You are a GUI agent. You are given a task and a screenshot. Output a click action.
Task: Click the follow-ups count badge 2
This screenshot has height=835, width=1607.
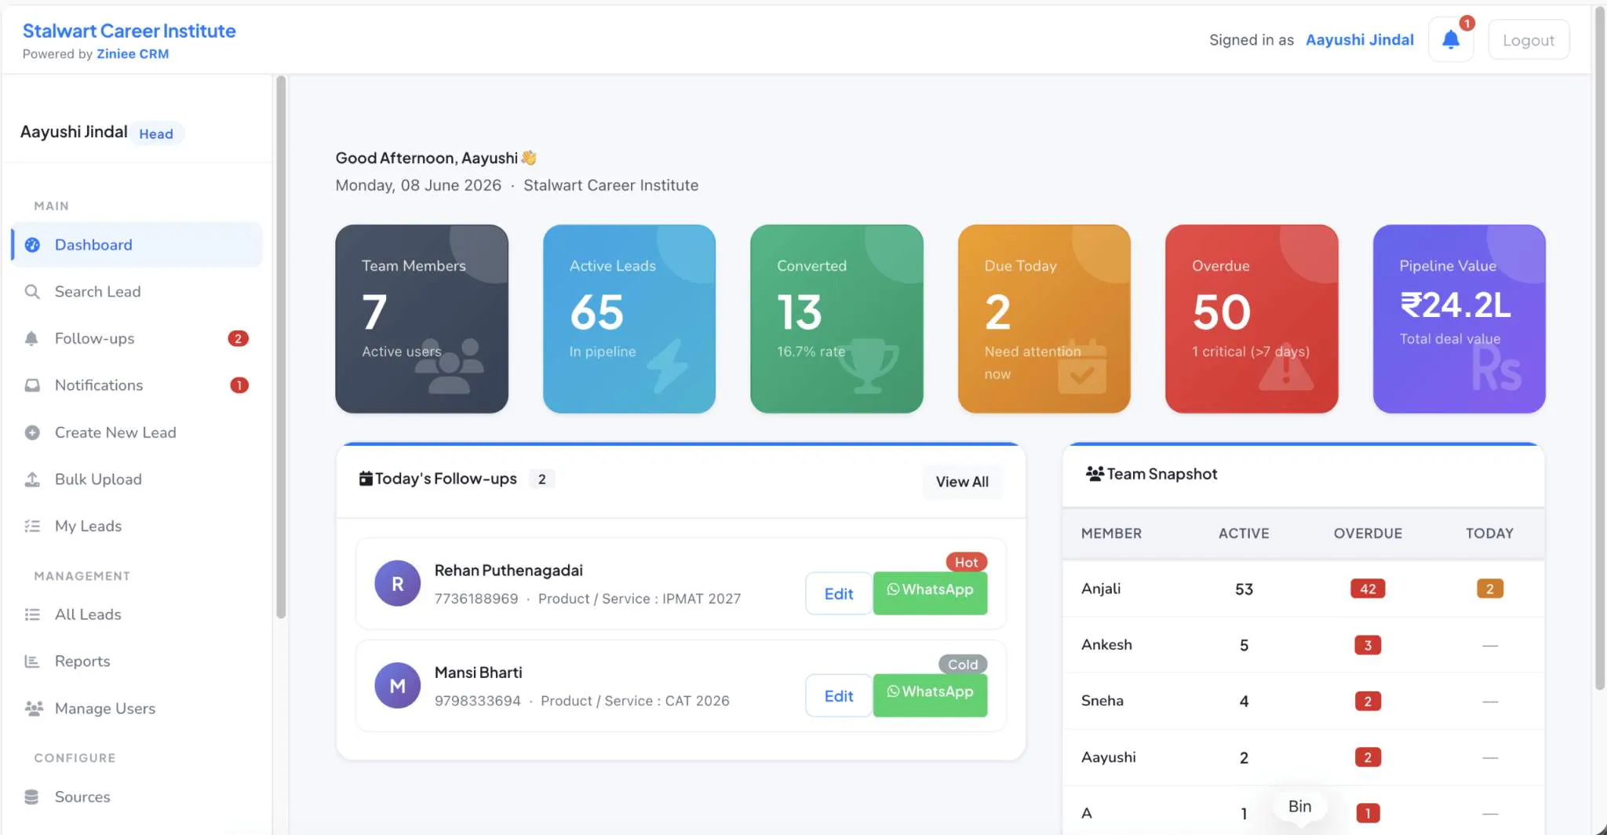pos(541,479)
